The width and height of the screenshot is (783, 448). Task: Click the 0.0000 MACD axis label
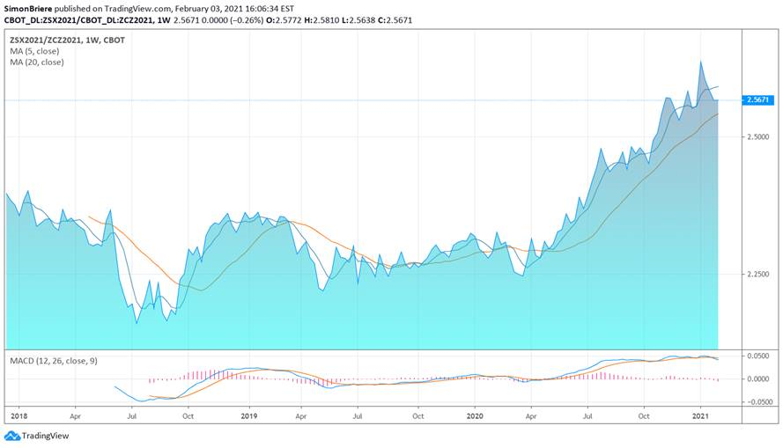click(759, 379)
